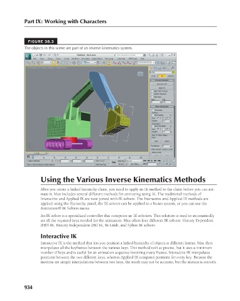Screen dimensions: 240x301
Task: Click the ViewCube in the viewport
Action: click(x=140, y=74)
